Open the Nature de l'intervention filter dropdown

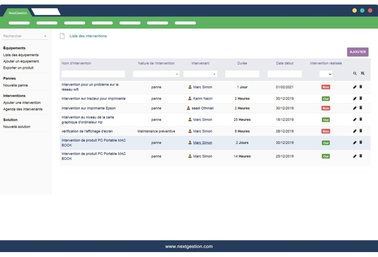[x=156, y=74]
